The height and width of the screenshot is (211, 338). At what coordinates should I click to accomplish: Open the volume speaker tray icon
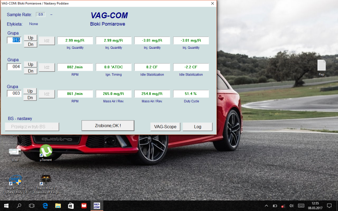click(x=292, y=206)
